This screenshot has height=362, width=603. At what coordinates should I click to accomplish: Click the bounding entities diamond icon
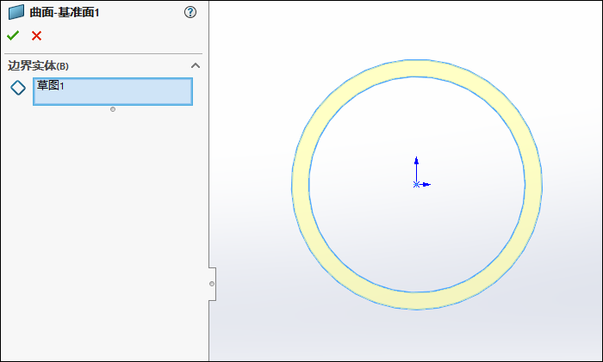pyautogui.click(x=18, y=88)
